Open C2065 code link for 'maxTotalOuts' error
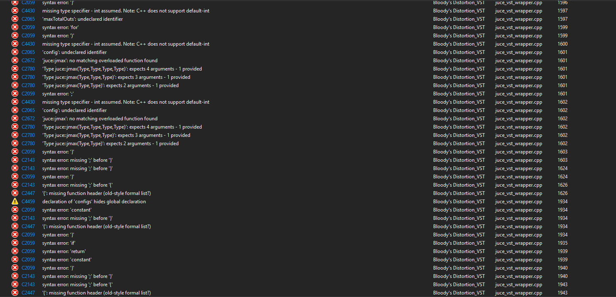616x297 pixels. tap(28, 19)
